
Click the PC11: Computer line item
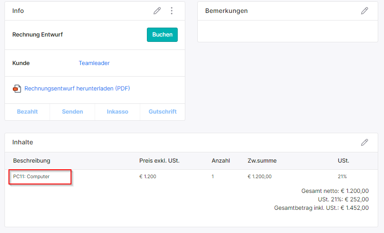pos(31,176)
